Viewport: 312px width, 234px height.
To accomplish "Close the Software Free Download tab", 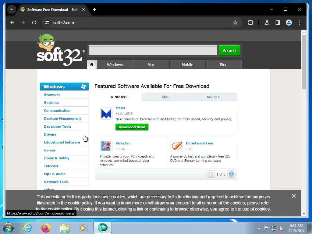I will click(x=83, y=9).
